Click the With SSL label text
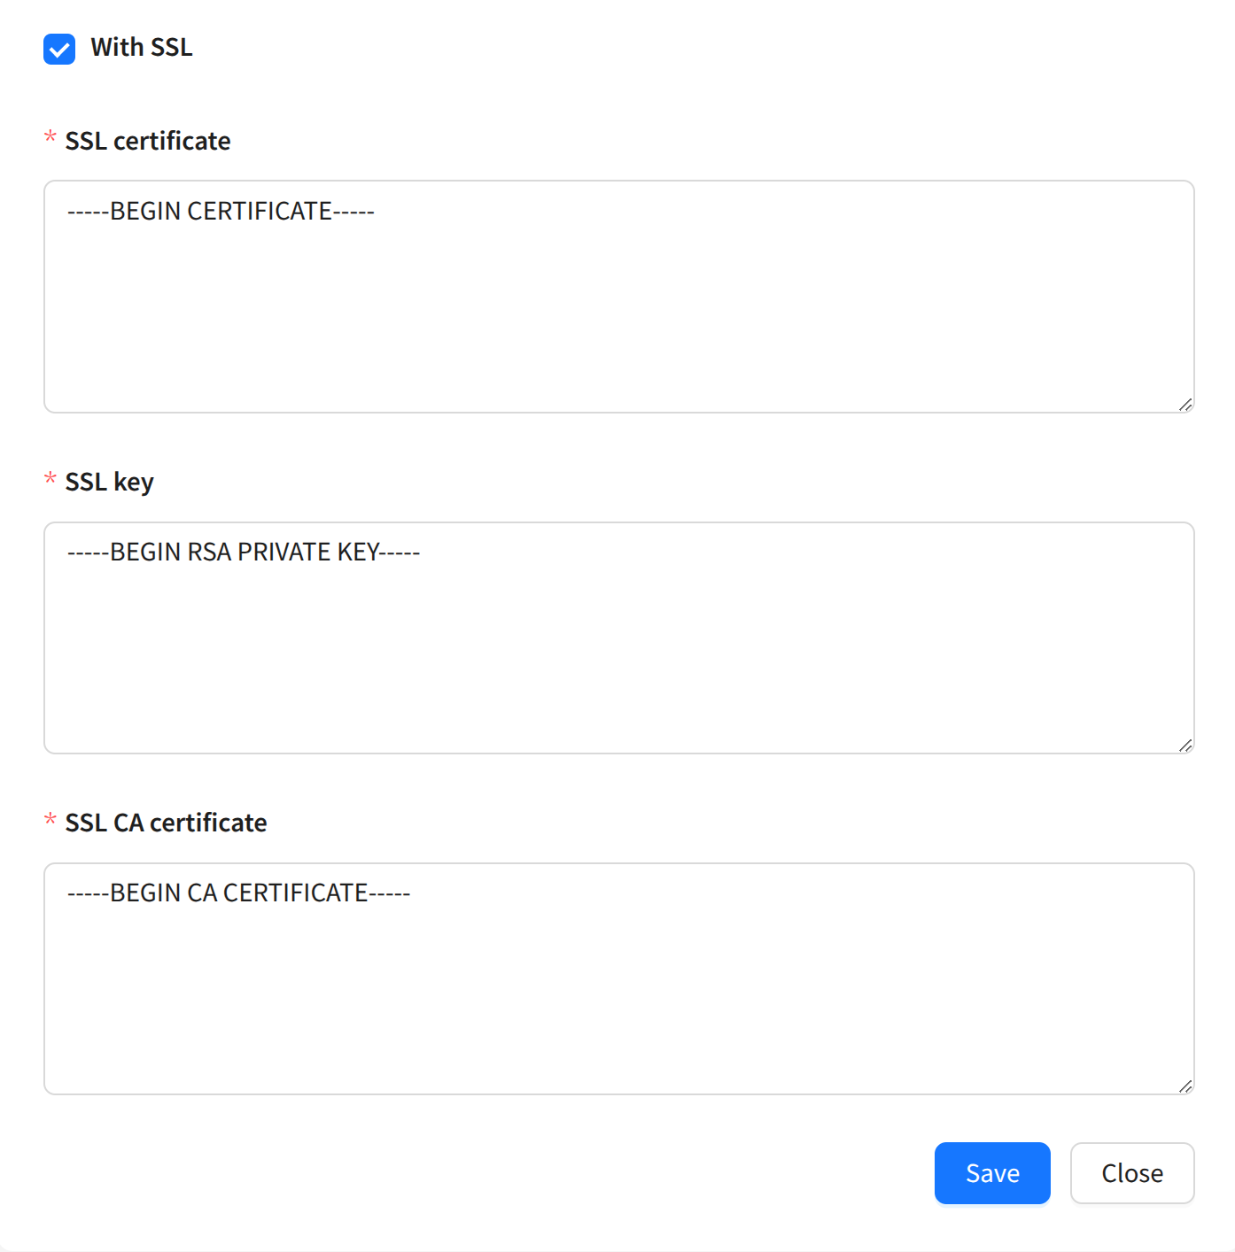The image size is (1235, 1252). point(142,48)
